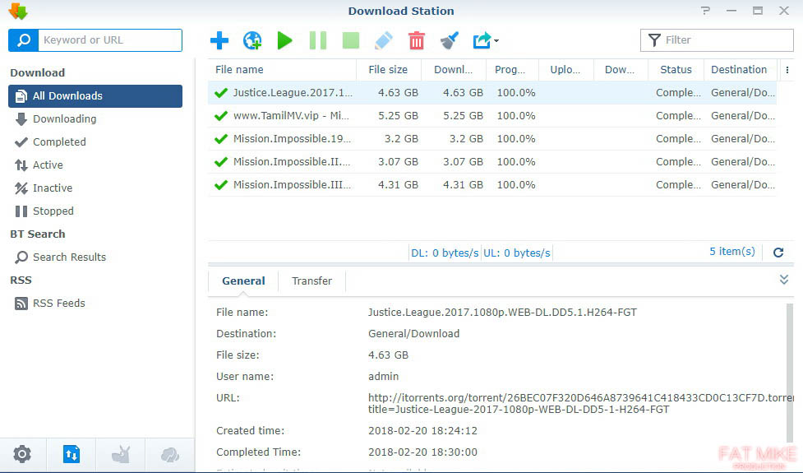Click the Completed Time value 2018-02-20 18:30:00
The width and height of the screenshot is (803, 473).
(x=422, y=452)
